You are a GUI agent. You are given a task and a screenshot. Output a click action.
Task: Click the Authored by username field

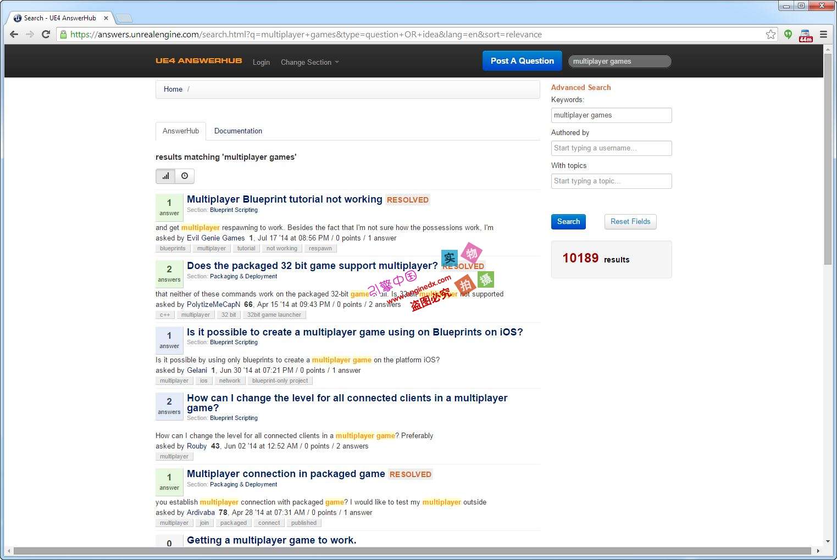(x=611, y=148)
